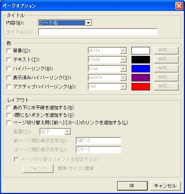Enable the 背景 color checkbox

9,51
